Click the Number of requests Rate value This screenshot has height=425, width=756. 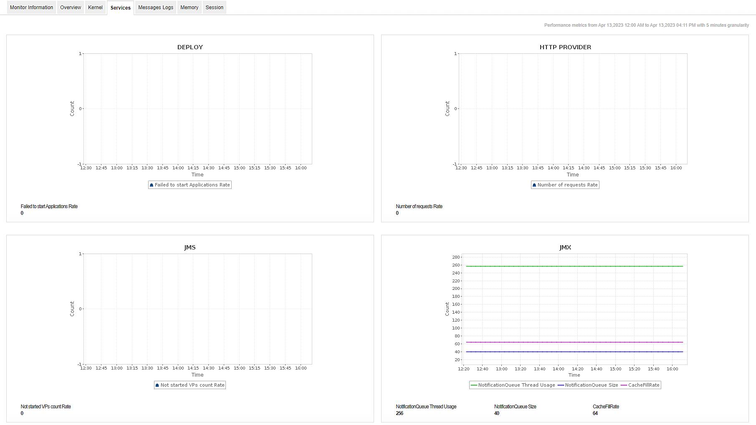397,213
